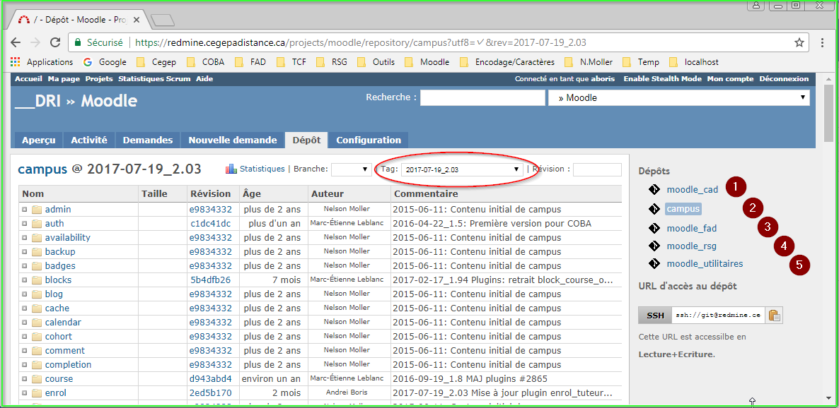Copy SSH URL with clipboard icon
The height and width of the screenshot is (408, 839).
[774, 316]
